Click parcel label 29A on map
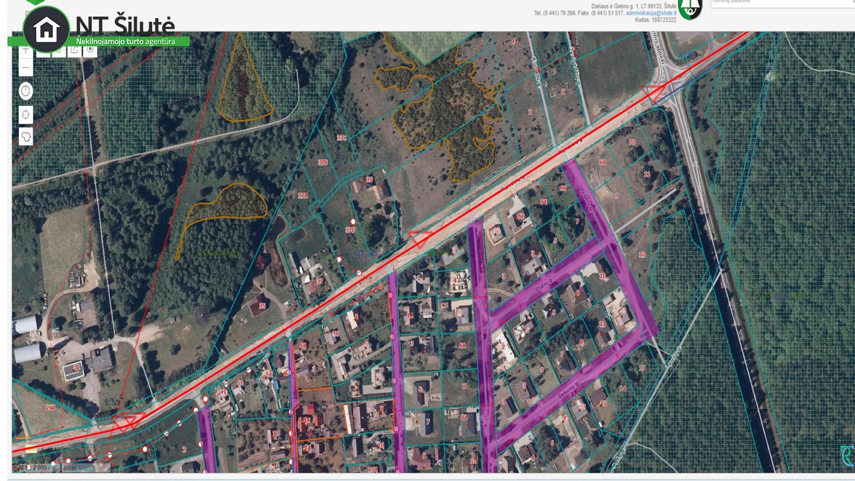The width and height of the screenshot is (855, 481). pyautogui.click(x=50, y=408)
